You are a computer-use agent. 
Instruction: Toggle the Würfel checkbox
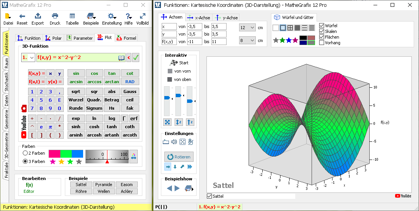[x=322, y=26]
